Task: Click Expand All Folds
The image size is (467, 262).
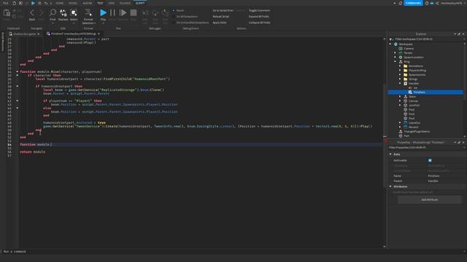Action: point(258,17)
